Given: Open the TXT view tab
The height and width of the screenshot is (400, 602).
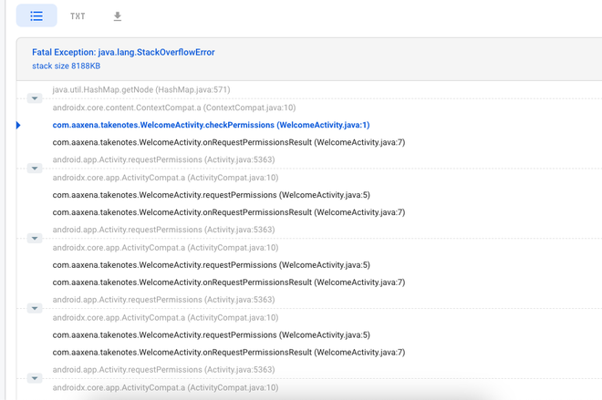Looking at the screenshot, I should point(78,16).
